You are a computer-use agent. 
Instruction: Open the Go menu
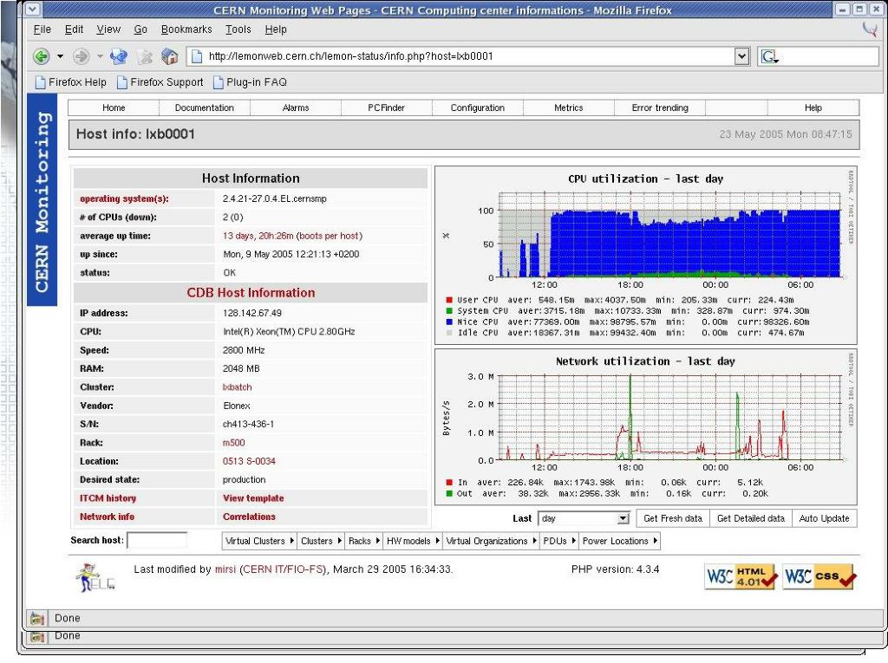point(140,29)
